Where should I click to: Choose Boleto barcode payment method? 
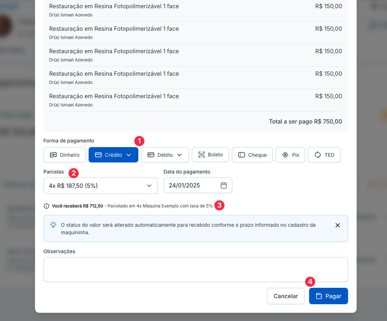[x=210, y=155]
